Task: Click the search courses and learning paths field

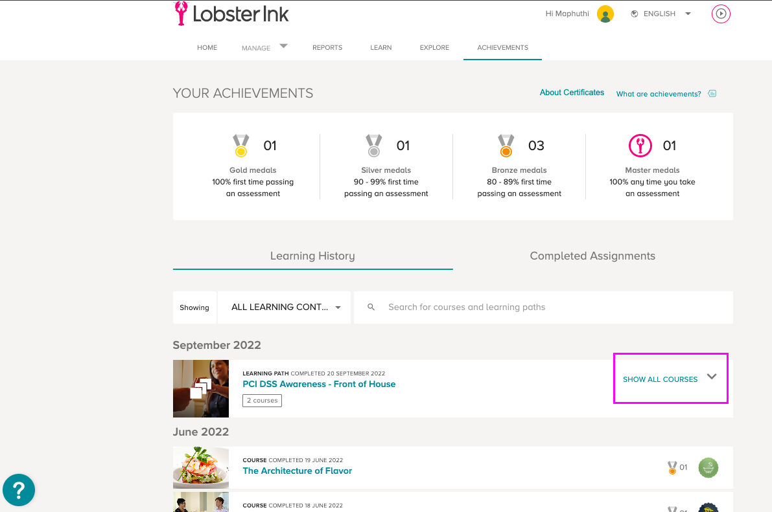Action: pos(543,307)
